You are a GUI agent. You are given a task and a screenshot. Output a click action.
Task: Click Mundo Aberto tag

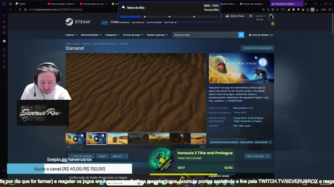click(x=261, y=142)
